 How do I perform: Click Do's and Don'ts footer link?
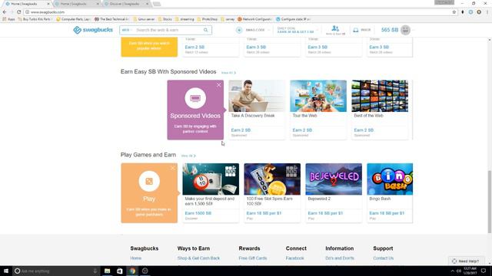[340, 258]
